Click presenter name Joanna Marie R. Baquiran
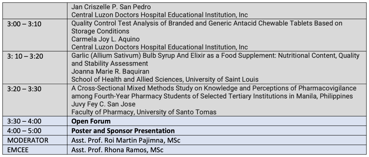 tap(110, 71)
